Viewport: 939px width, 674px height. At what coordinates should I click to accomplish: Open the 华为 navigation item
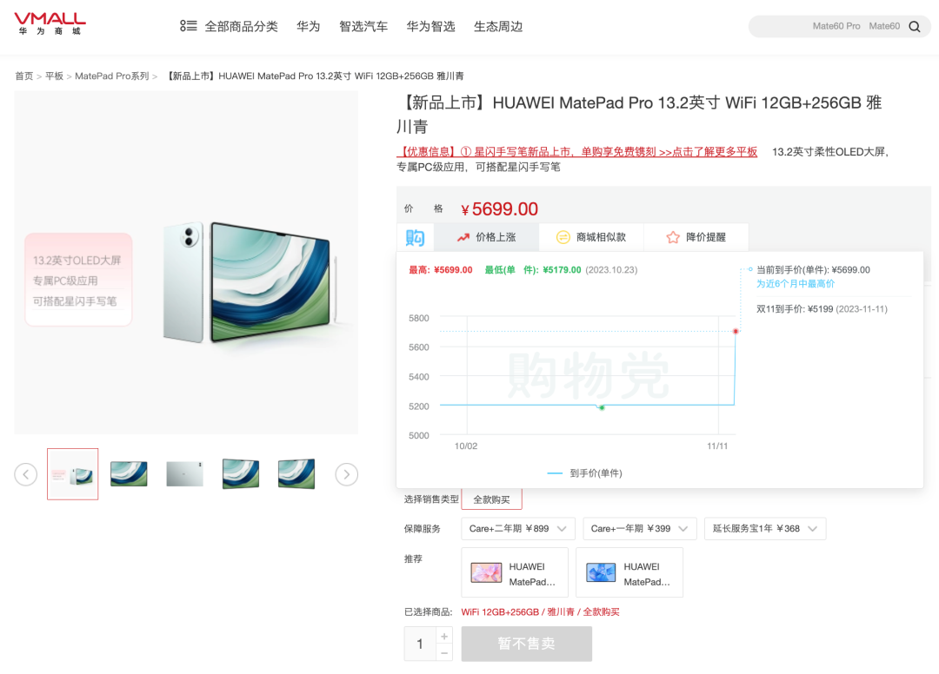coord(309,26)
